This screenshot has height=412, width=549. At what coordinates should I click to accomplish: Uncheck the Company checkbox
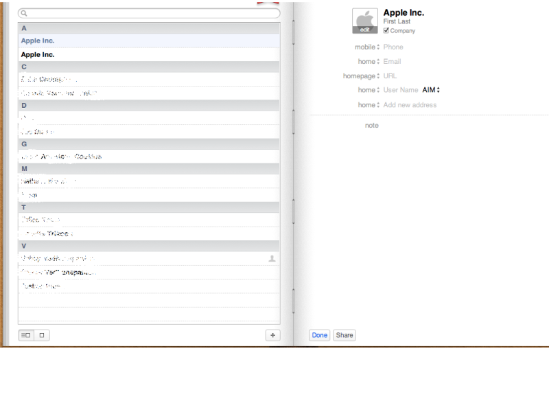point(386,30)
